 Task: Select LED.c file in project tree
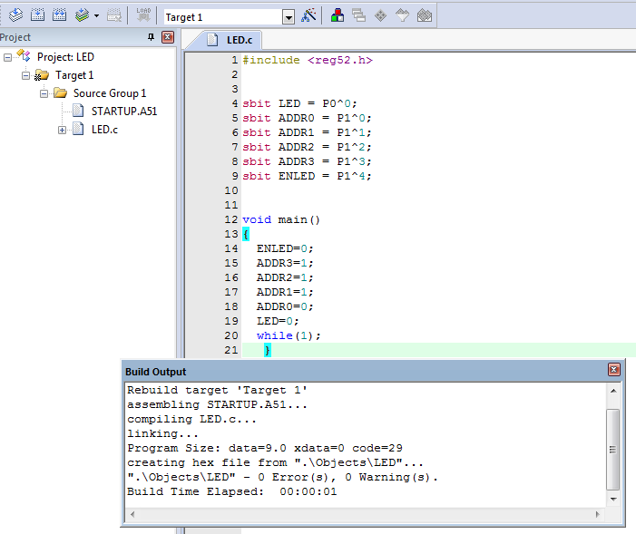[104, 130]
